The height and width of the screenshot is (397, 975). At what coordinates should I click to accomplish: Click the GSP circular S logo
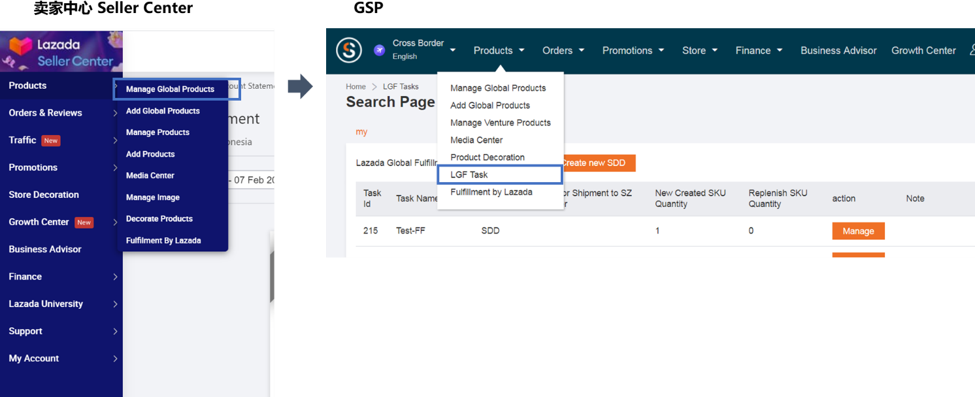coord(349,50)
